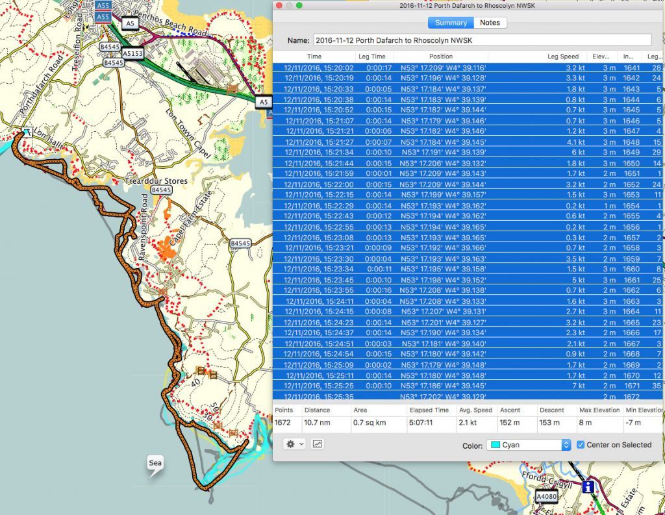Screen dimensions: 665x515
Task: Toggle the Center on Selected checkbox
Action: [x=580, y=444]
